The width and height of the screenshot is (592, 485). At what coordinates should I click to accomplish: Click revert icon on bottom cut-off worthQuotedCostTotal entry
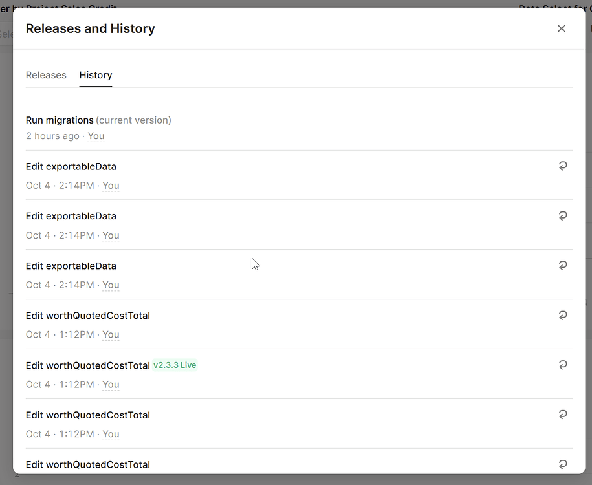(x=563, y=464)
